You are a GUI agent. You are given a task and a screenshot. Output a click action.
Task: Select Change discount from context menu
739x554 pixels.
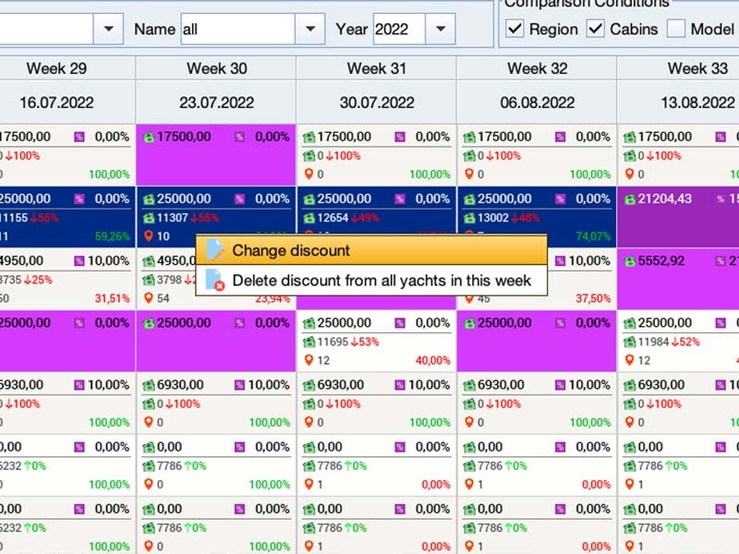coord(290,250)
